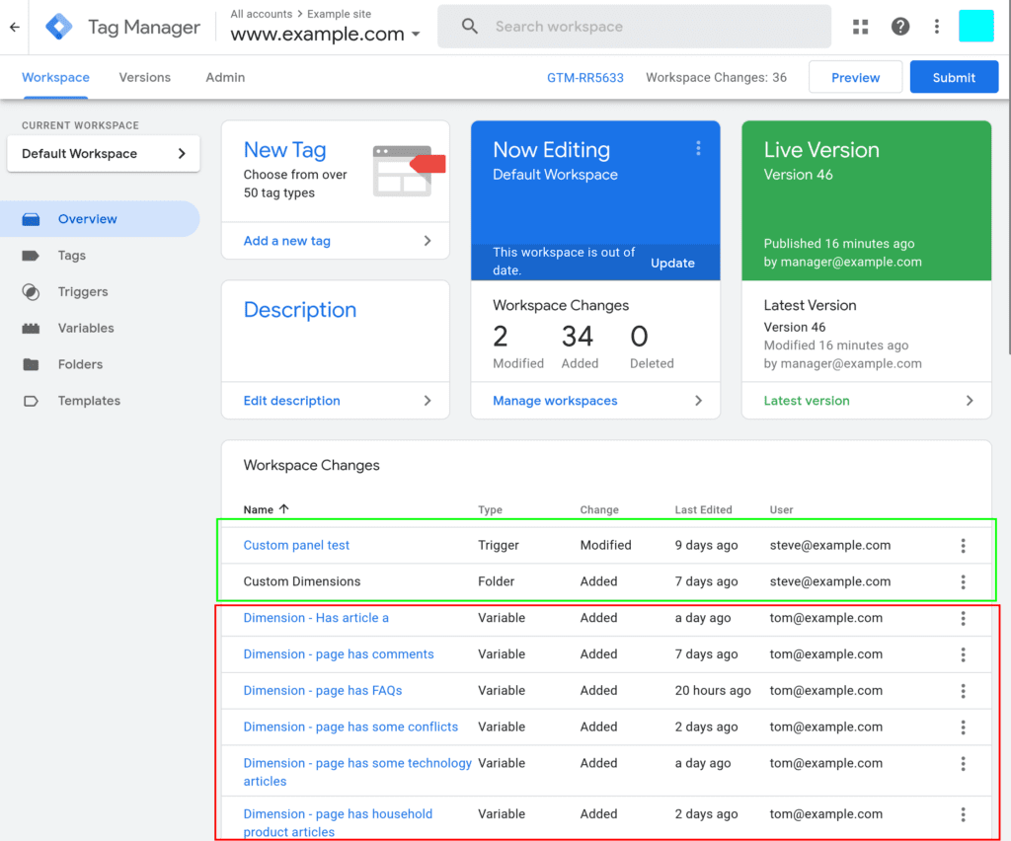The image size is (1011, 841).
Task: Open the Google apps grid
Action: click(x=860, y=27)
